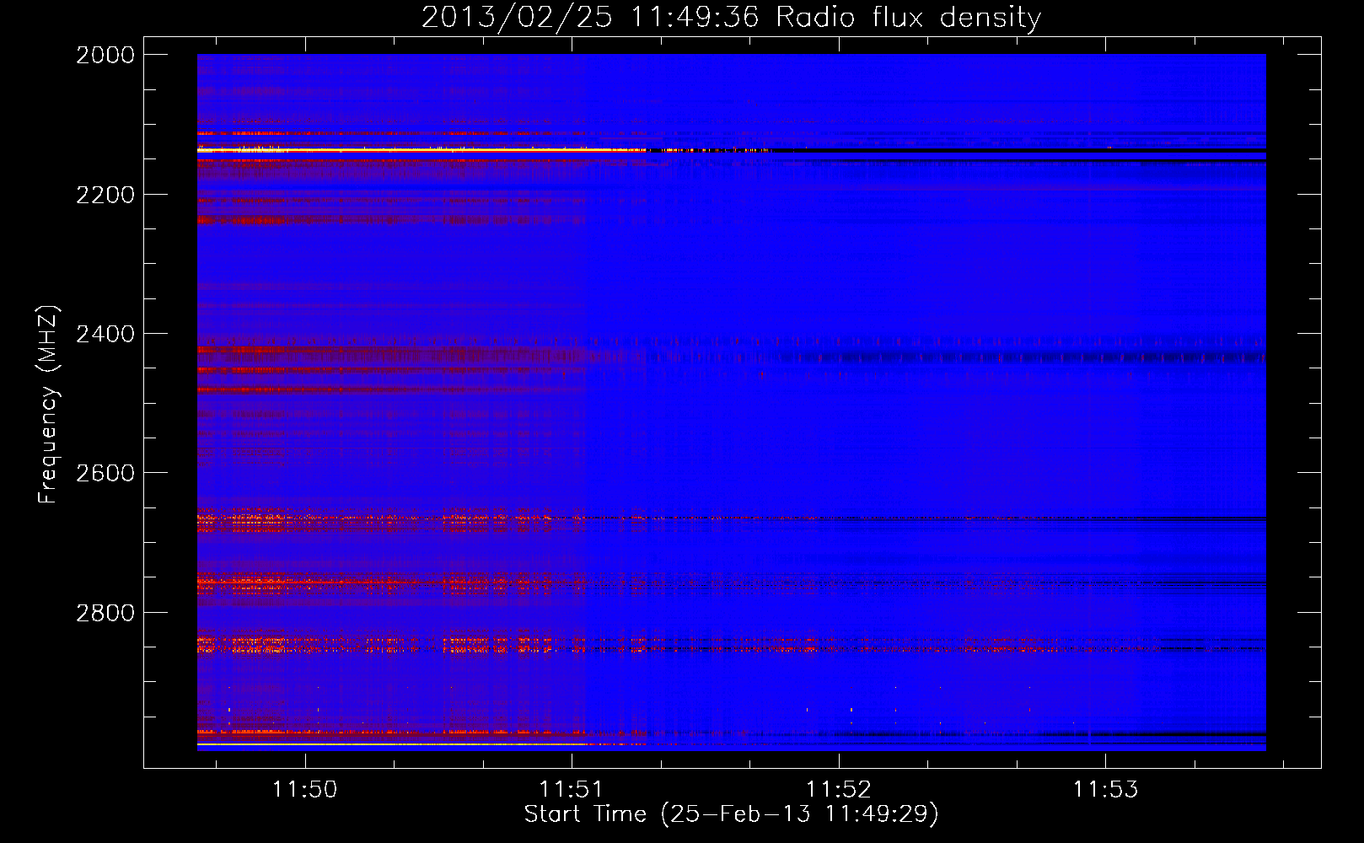Viewport: 1364px width, 843px height.
Task: Click the '11:50' time axis label
Action: (x=304, y=789)
